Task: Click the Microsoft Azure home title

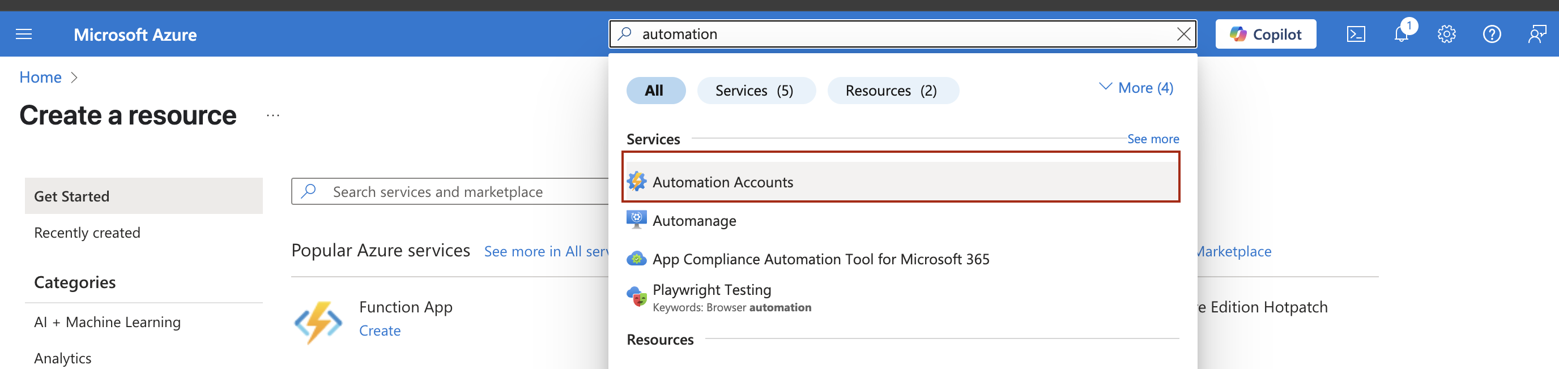Action: [135, 35]
